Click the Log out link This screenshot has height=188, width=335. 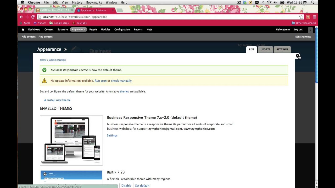[x=298, y=30]
